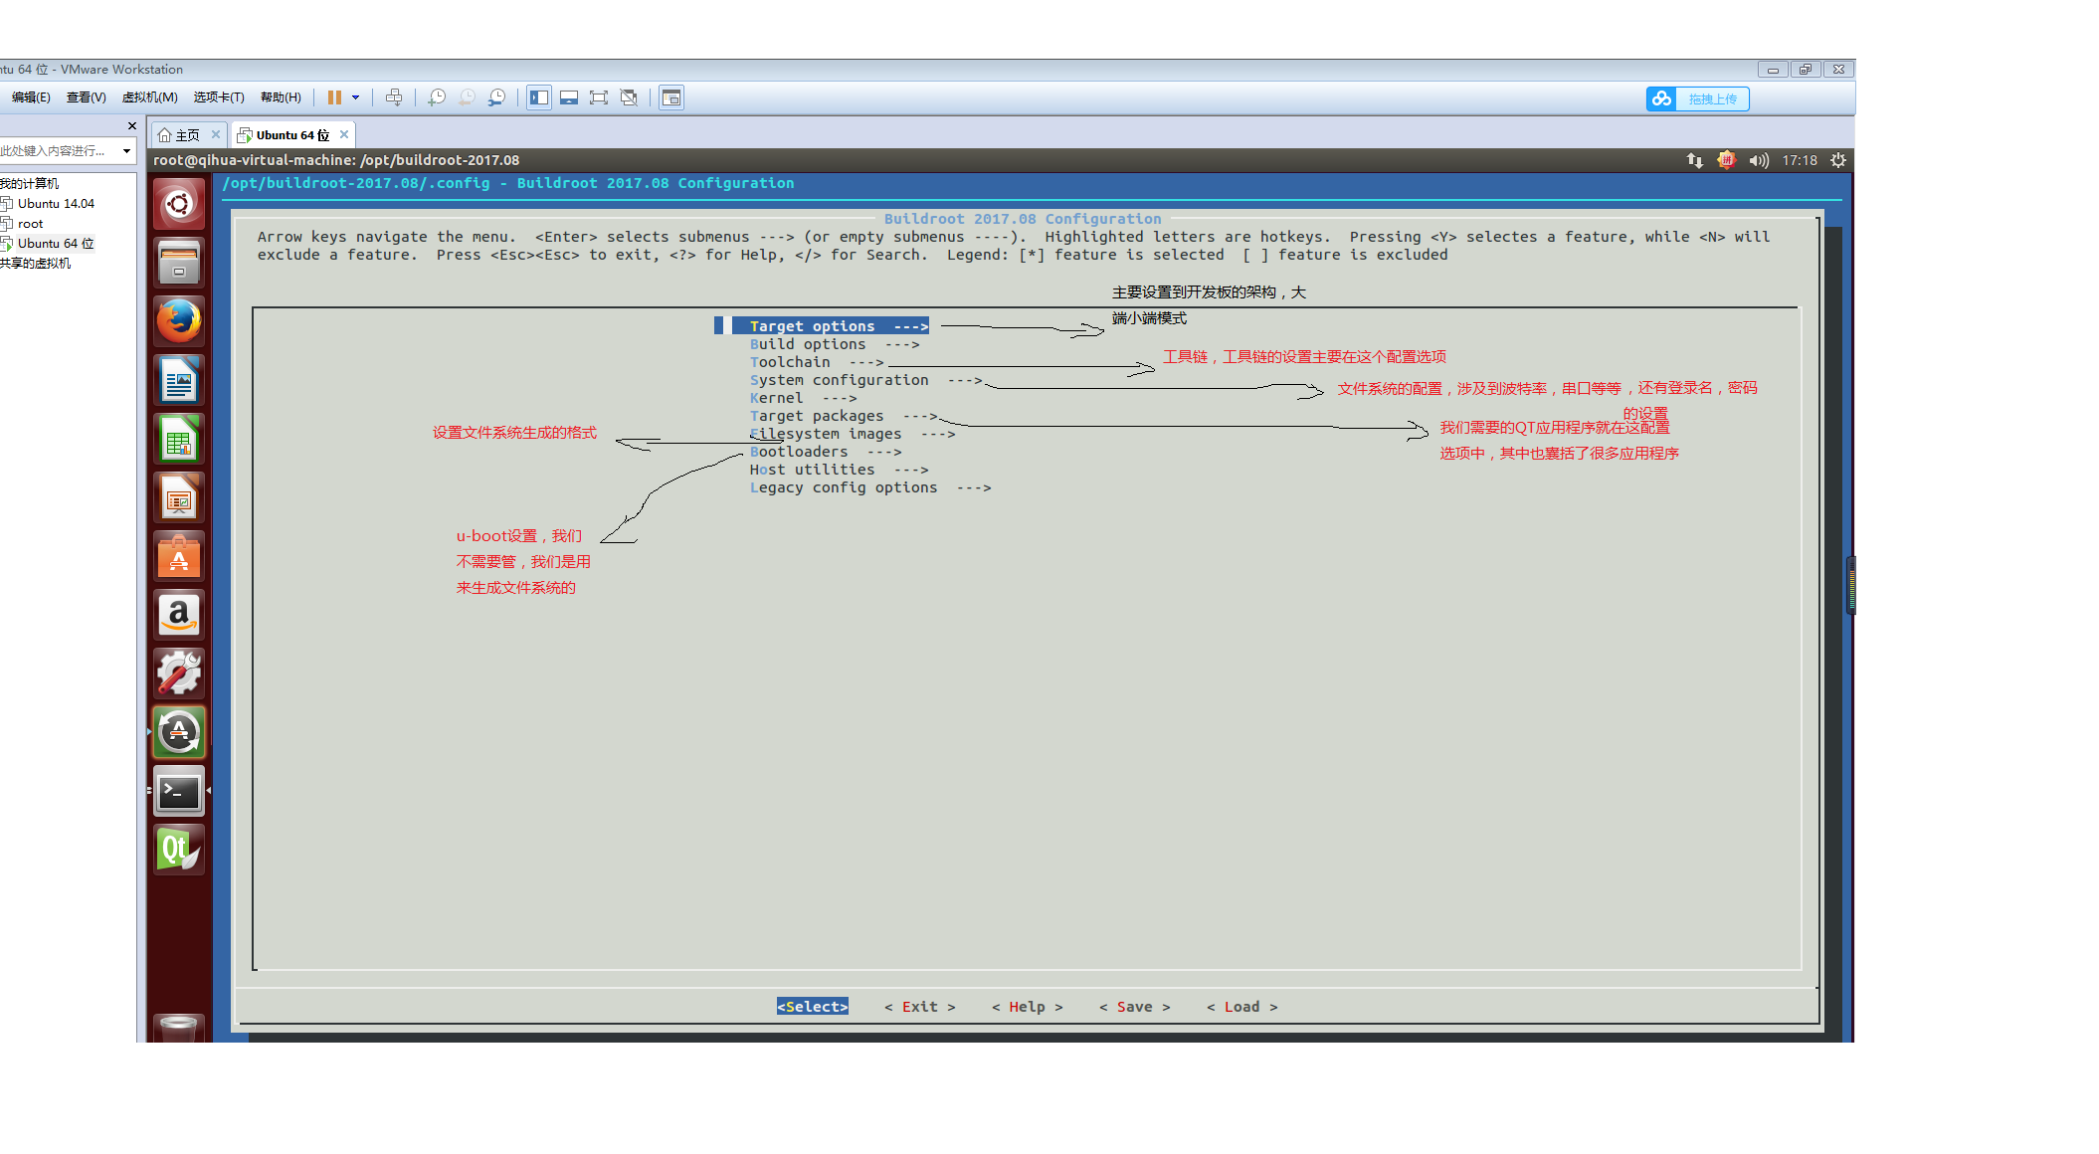Open Software Updater dock icon
The height and width of the screenshot is (1154, 2099).
pyautogui.click(x=179, y=732)
